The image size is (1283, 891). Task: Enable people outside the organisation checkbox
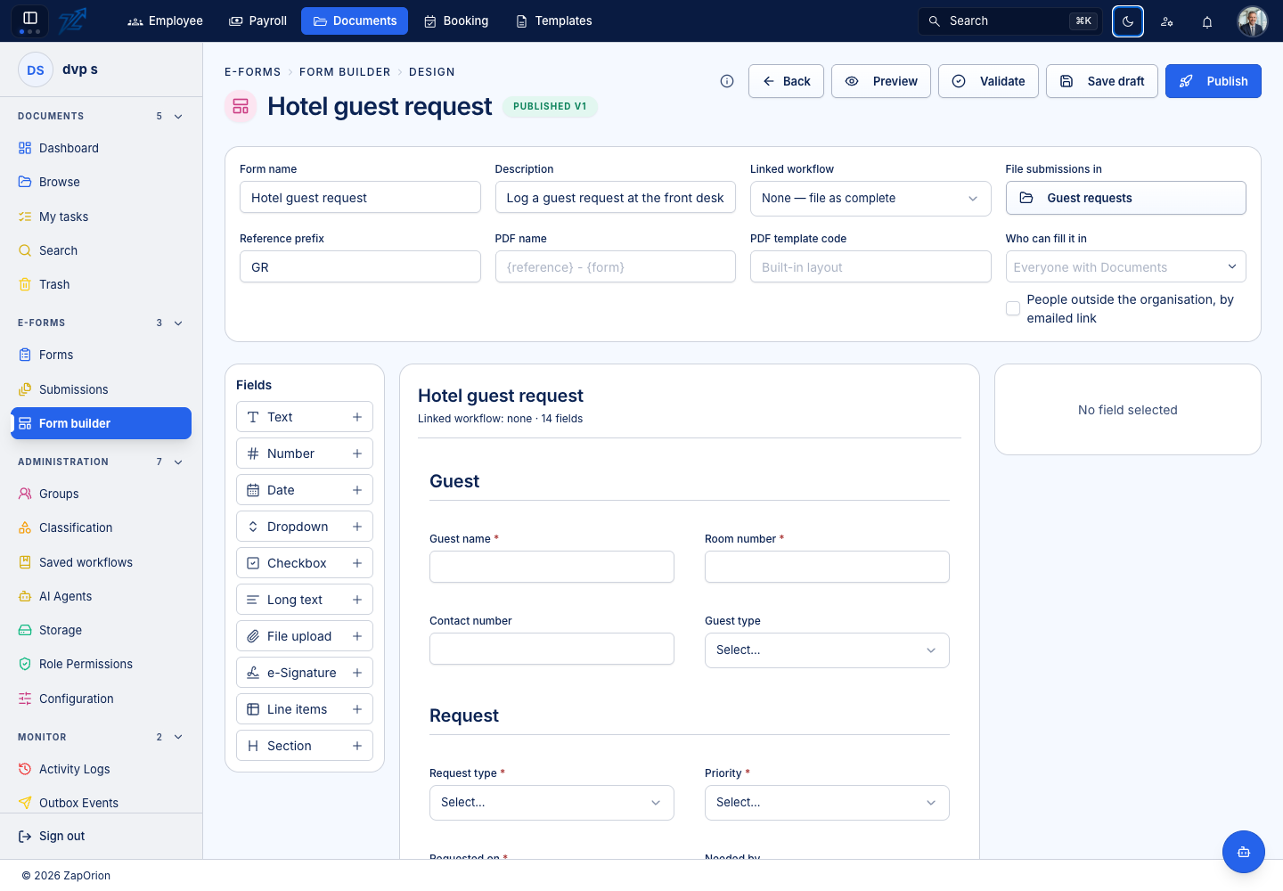coord(1013,308)
